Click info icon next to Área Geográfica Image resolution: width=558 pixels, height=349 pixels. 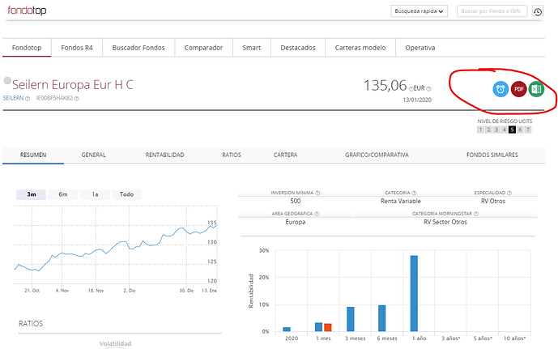pyautogui.click(x=317, y=214)
